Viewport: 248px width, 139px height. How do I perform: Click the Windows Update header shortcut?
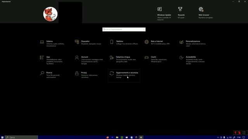pos(164,14)
